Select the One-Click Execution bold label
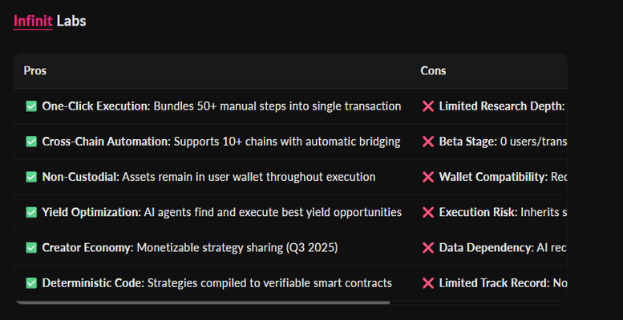Screen dimensions: 623x320 (x=95, y=106)
